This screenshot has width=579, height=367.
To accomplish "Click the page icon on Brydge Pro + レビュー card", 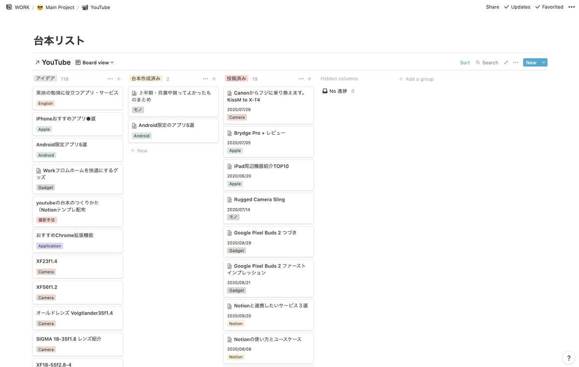I will point(230,133).
